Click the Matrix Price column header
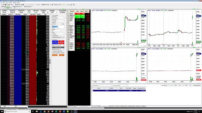Viewport: 202px width, 113px height. pos(25,14)
